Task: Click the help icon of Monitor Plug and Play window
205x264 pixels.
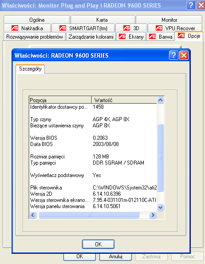Action: (191, 5)
